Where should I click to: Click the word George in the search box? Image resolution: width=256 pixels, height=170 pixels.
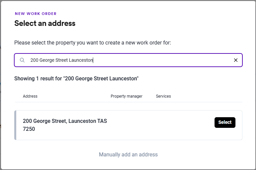[47, 60]
